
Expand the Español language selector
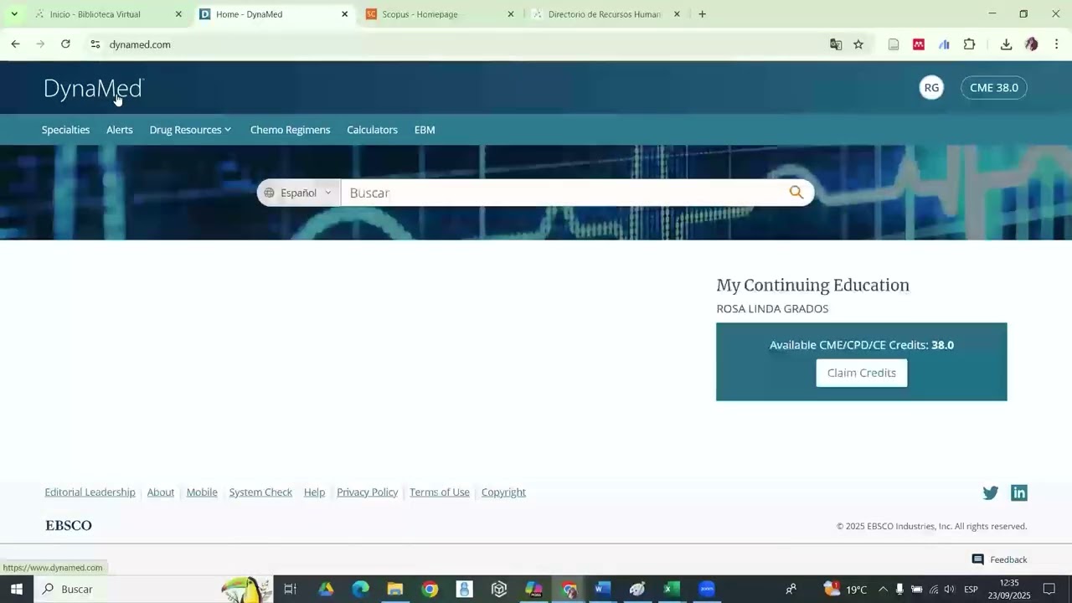298,193
